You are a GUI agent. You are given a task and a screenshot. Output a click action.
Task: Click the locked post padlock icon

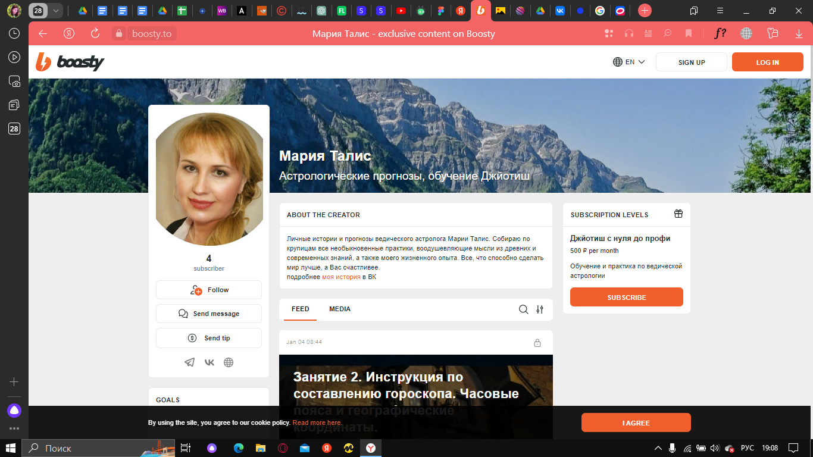537,343
